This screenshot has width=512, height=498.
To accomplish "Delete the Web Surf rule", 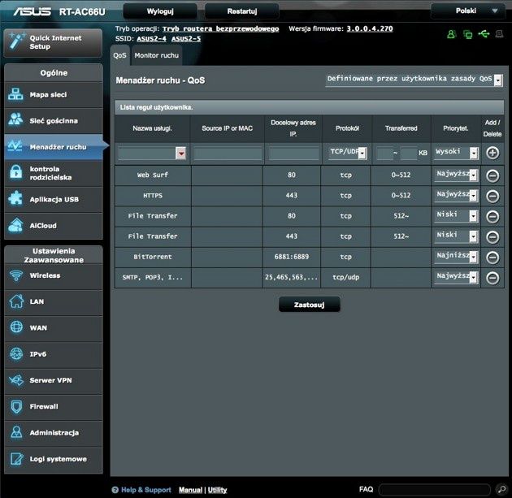I will tap(492, 175).
